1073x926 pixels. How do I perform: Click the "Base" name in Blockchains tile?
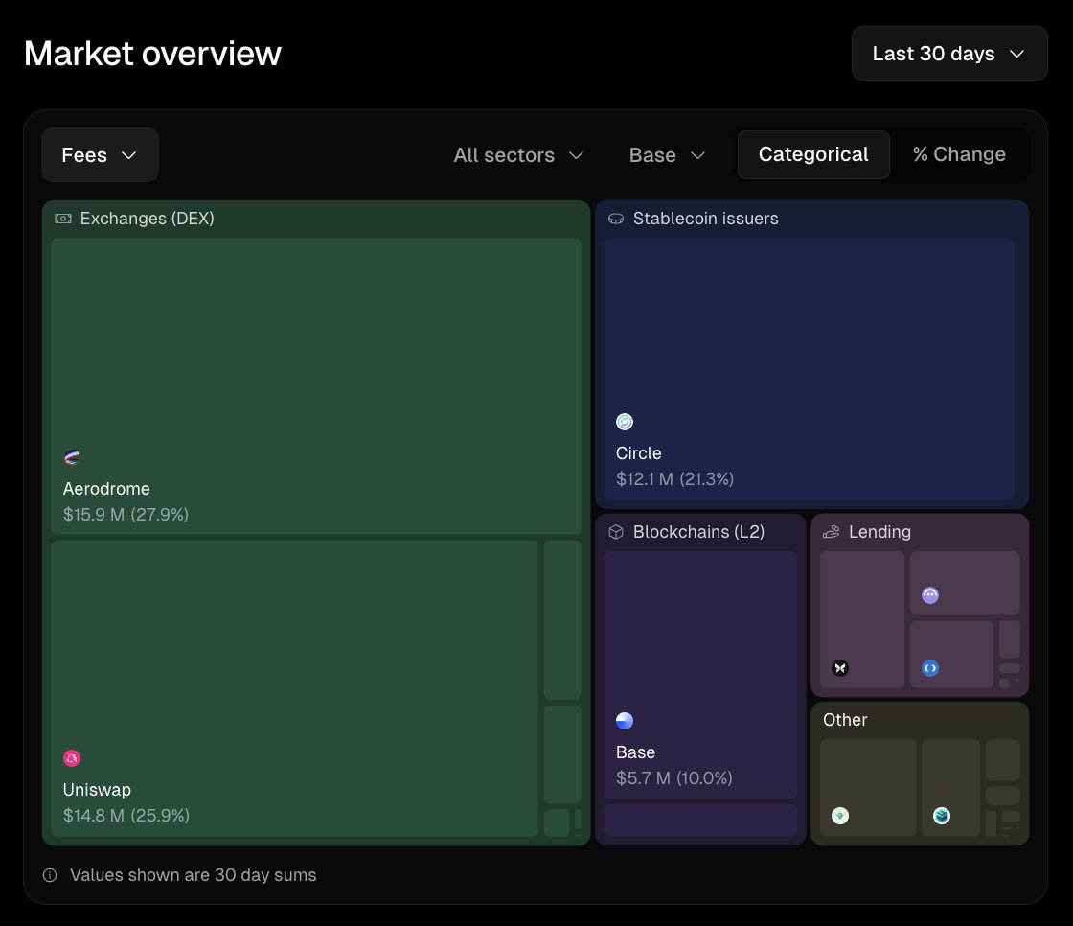[x=636, y=752]
